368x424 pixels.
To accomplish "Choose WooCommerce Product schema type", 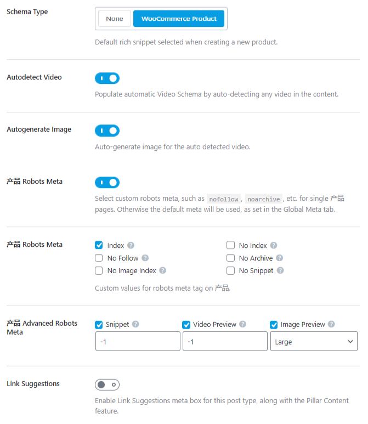I will tap(179, 19).
